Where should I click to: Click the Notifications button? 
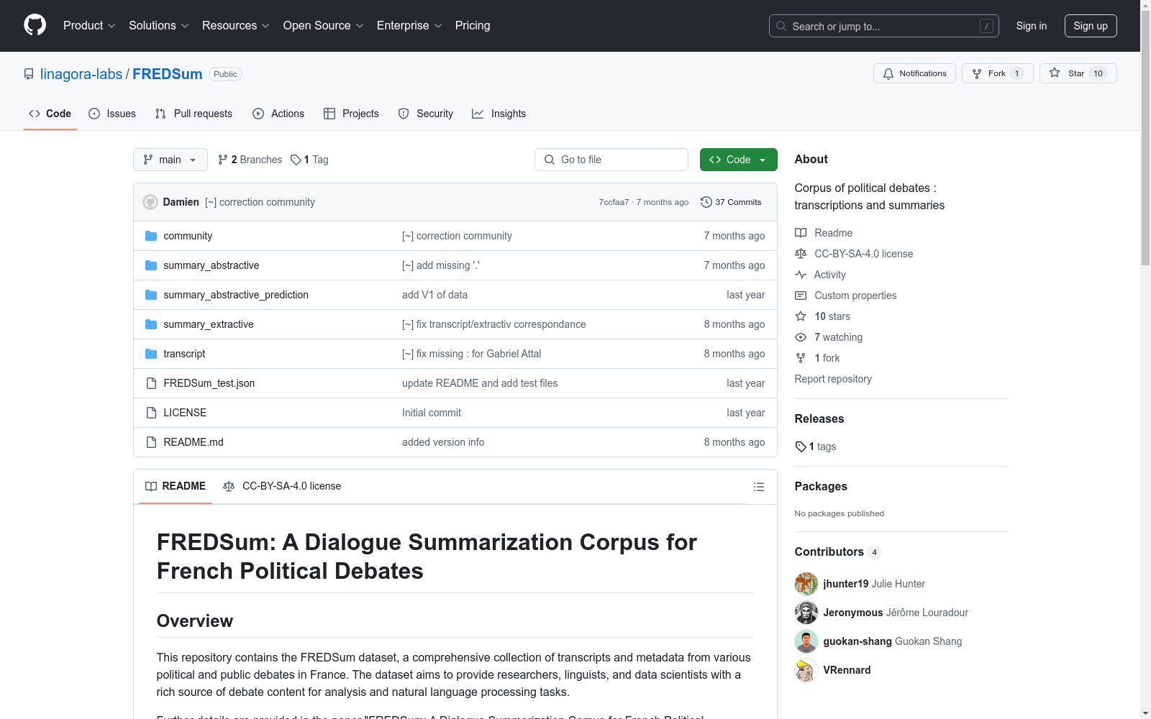click(x=914, y=73)
